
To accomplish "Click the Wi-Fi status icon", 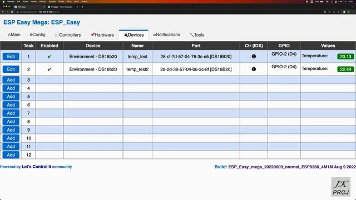I will point(327,2).
